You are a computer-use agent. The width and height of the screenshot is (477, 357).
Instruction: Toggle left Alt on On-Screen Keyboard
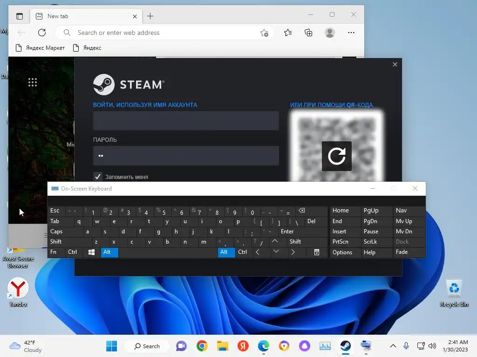point(109,252)
